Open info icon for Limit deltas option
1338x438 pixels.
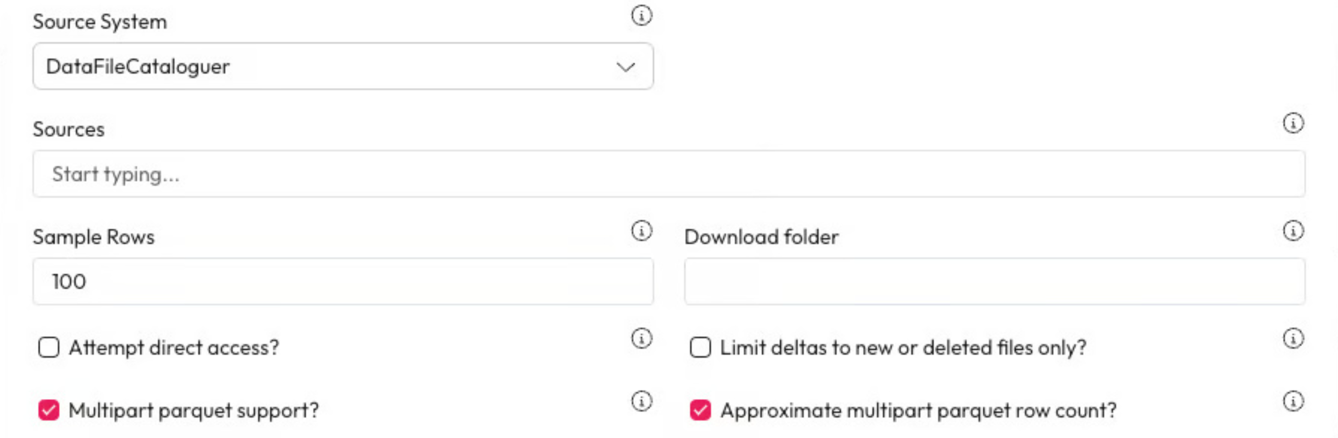[1293, 338]
